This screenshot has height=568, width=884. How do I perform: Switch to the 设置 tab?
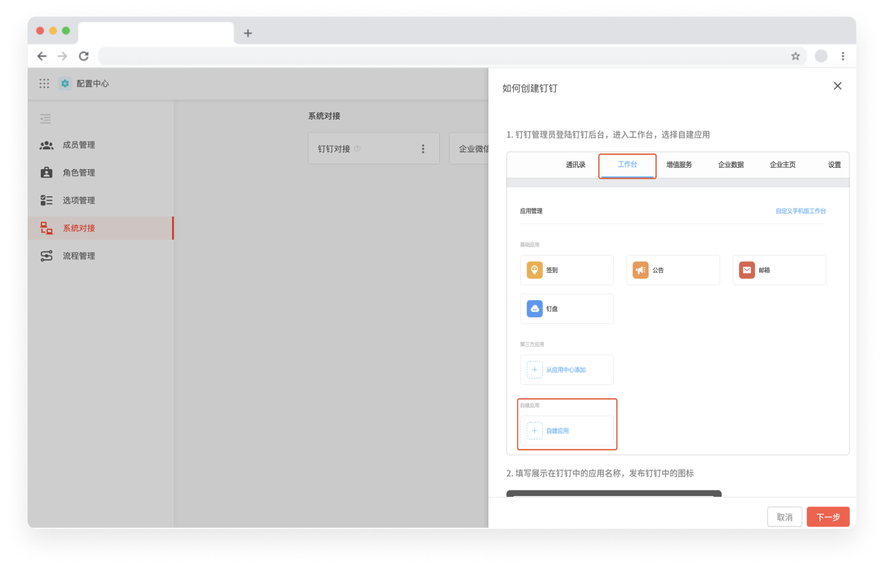pyautogui.click(x=834, y=165)
